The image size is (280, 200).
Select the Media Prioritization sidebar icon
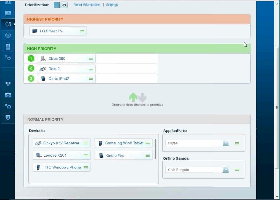[x=8, y=24]
